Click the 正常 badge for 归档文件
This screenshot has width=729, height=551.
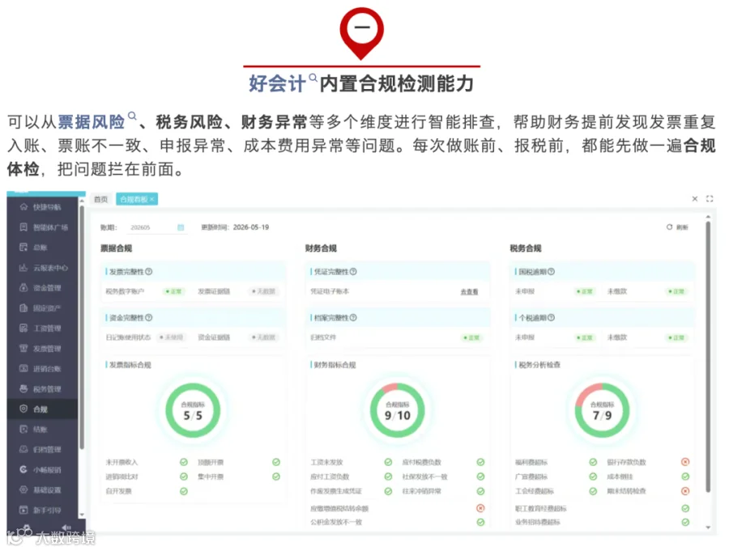point(471,337)
